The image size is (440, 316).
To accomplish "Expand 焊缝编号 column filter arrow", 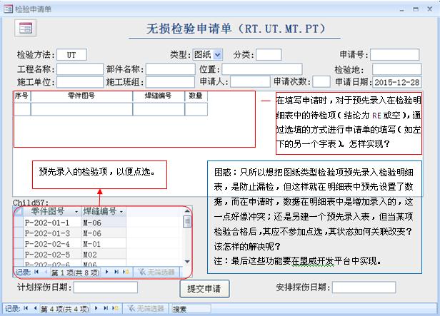I will pyautogui.click(x=121, y=212).
